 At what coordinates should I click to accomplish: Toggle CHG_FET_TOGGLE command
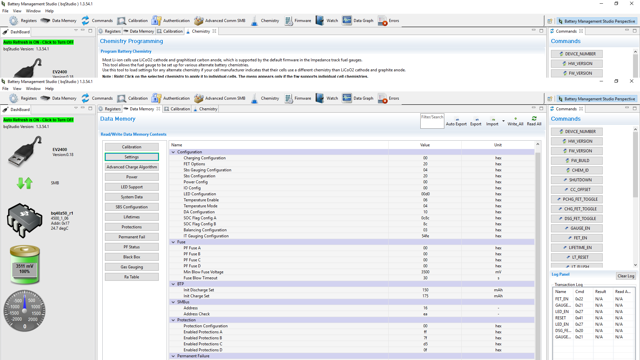(577, 209)
